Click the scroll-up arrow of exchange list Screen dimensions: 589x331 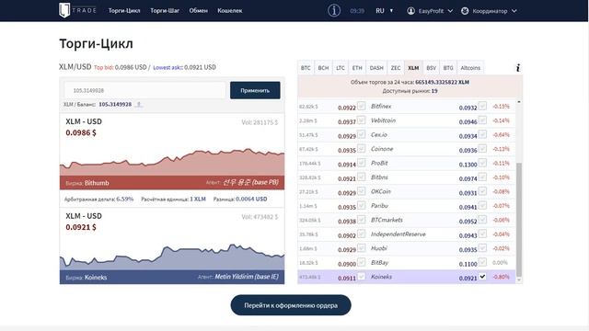(519, 102)
